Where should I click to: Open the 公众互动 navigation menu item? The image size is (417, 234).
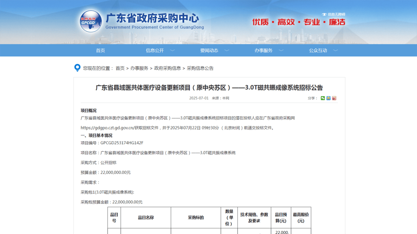318,50
